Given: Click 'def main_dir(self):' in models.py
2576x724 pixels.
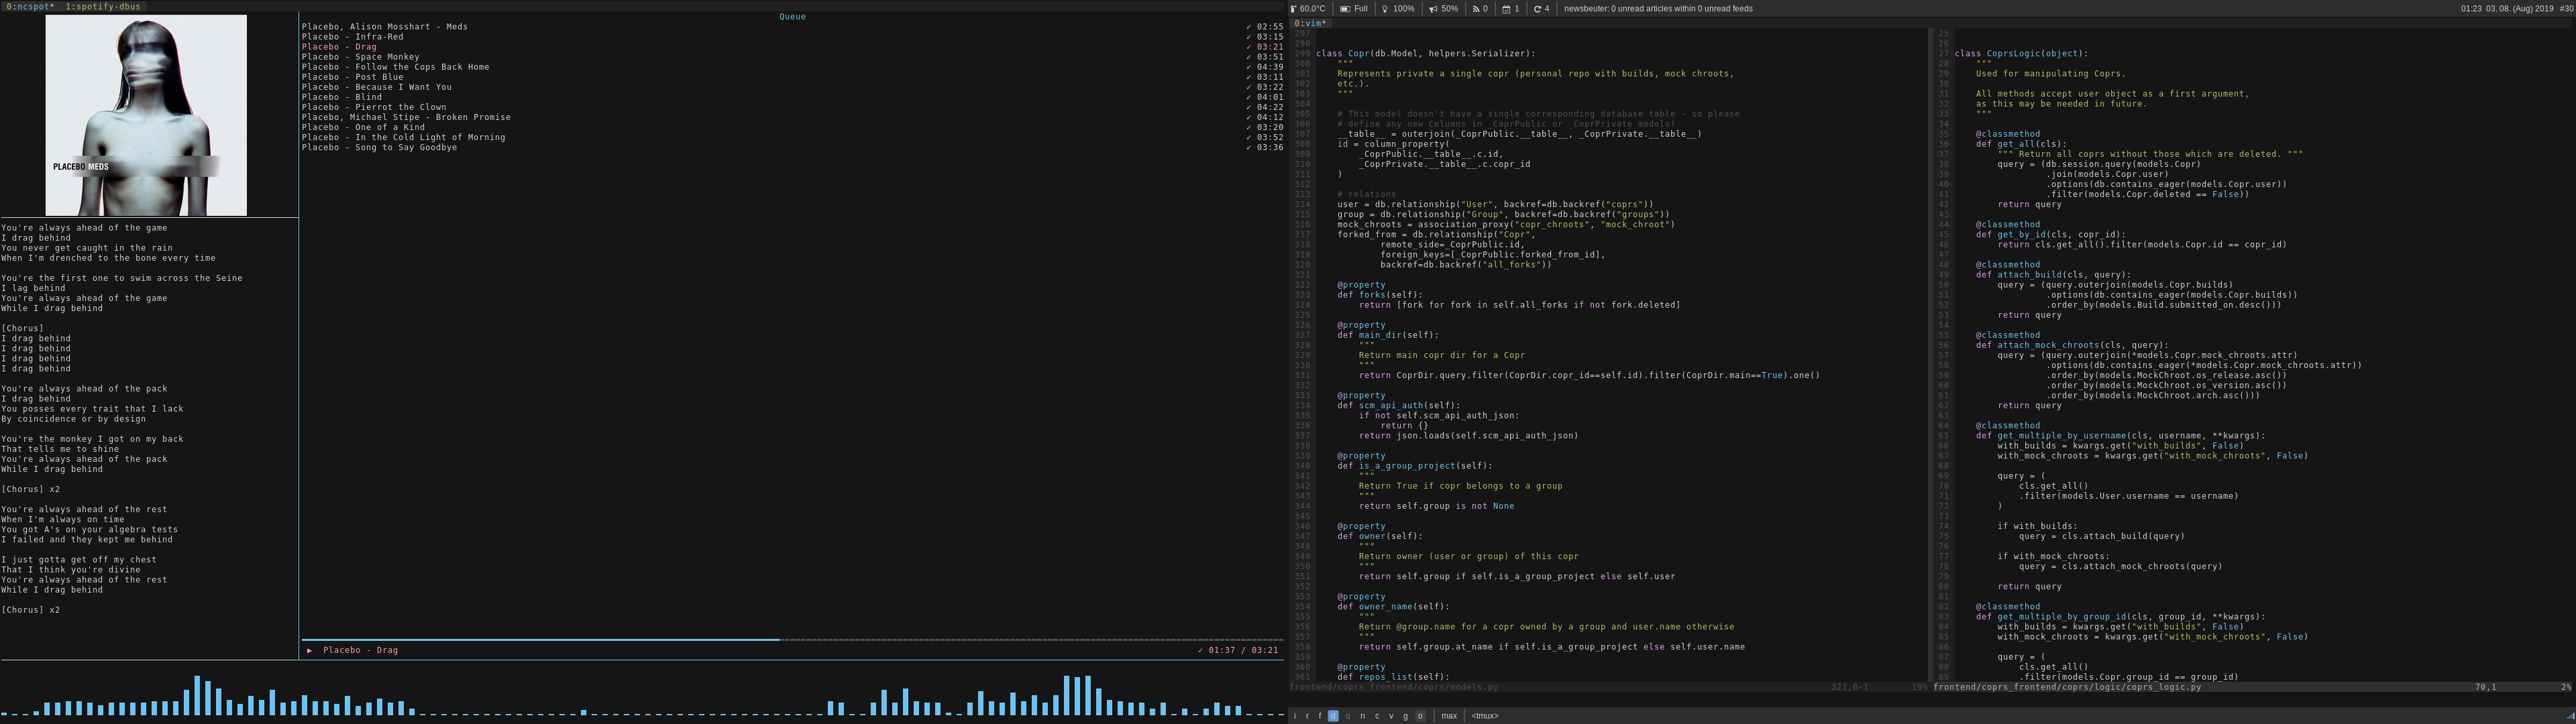Looking at the screenshot, I should point(1389,335).
